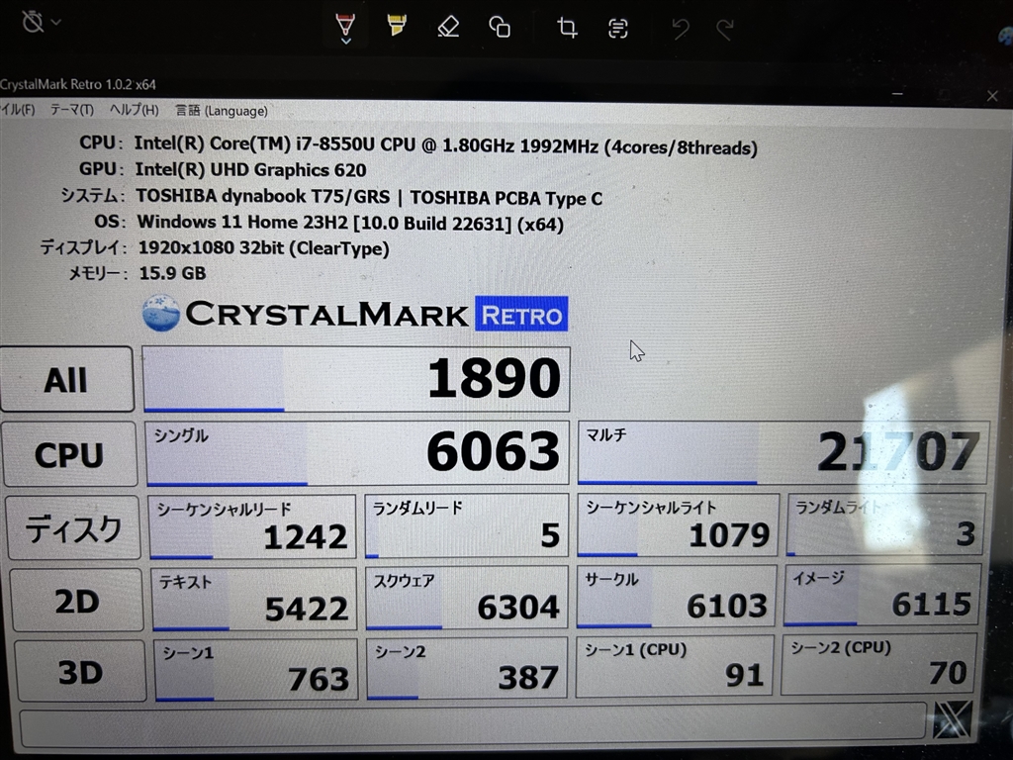
Task: Open the テーマ(T) menu
Action: point(71,110)
